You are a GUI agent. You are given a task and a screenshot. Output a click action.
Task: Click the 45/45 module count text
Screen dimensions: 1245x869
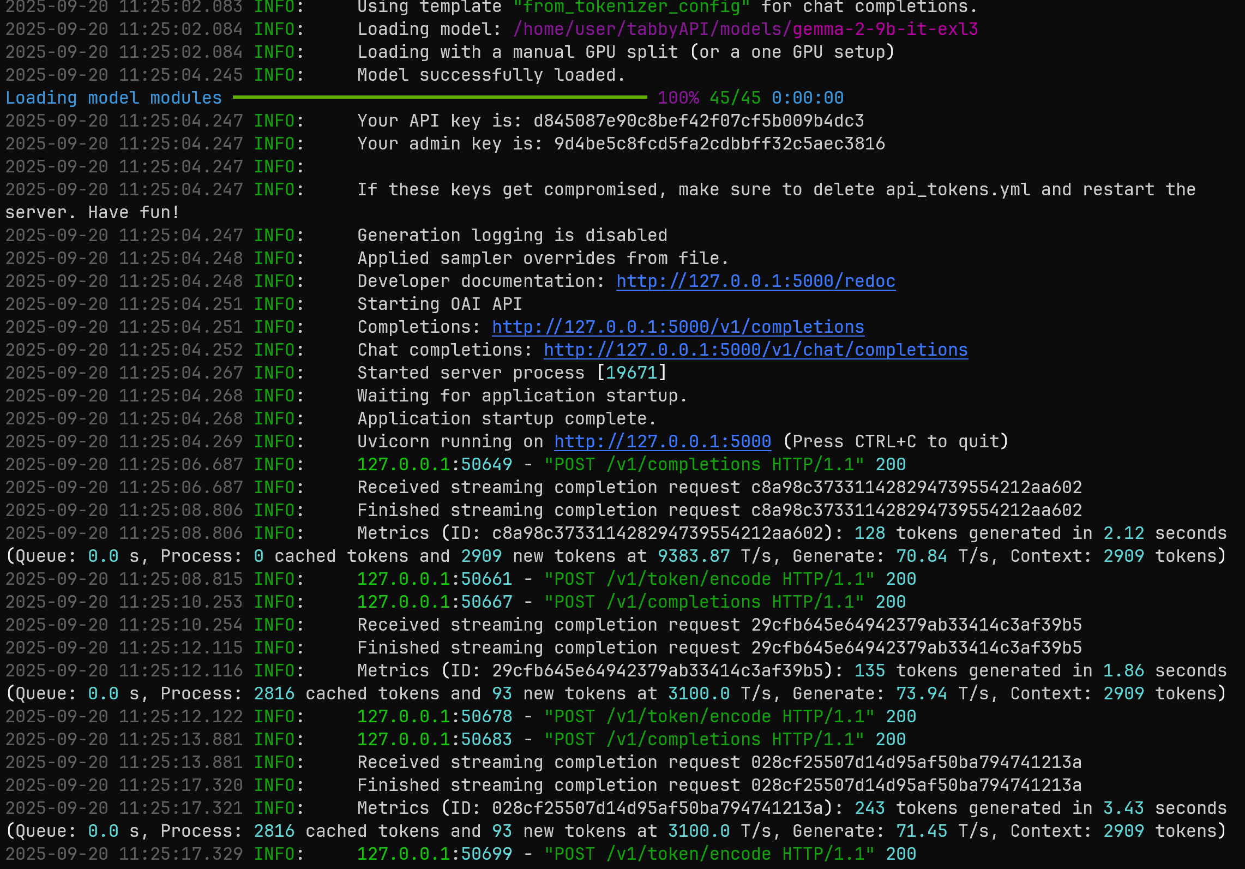[x=735, y=98]
